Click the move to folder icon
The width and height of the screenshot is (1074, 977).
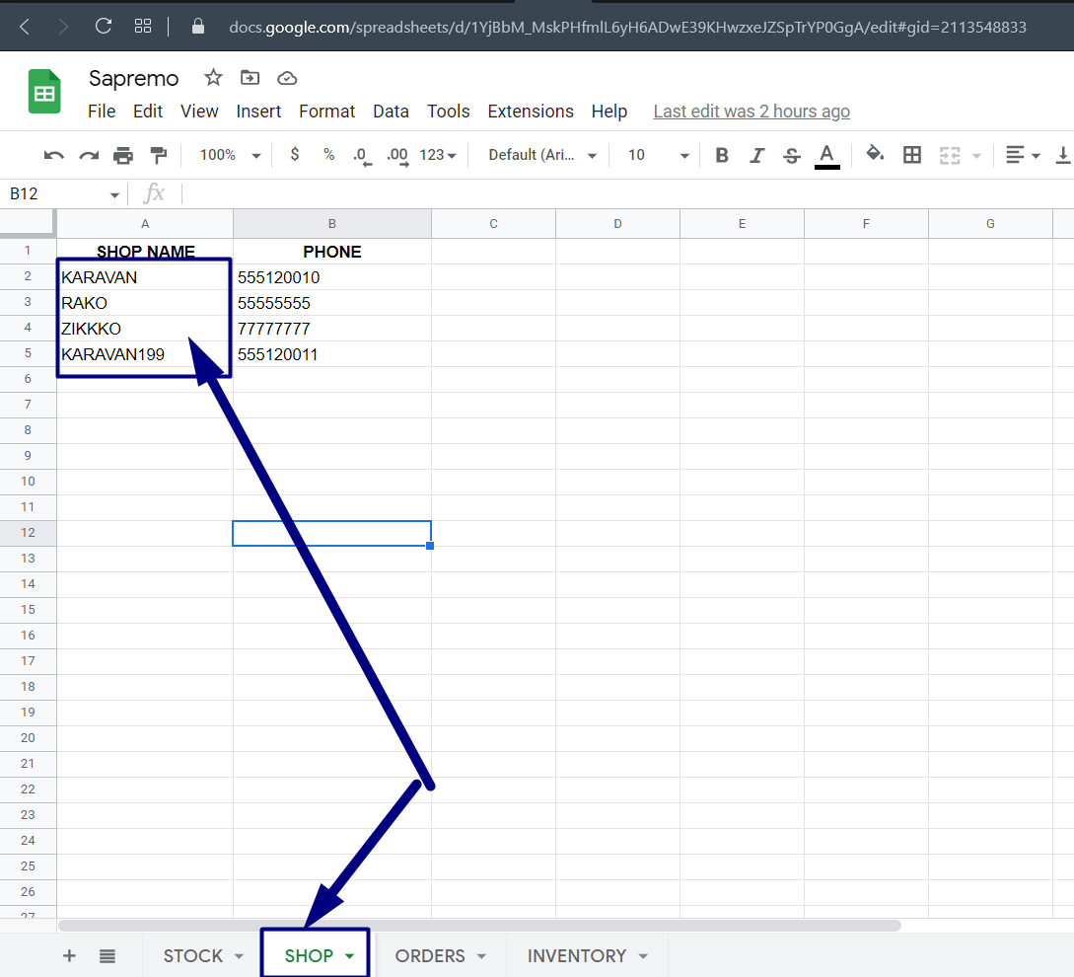tap(251, 78)
